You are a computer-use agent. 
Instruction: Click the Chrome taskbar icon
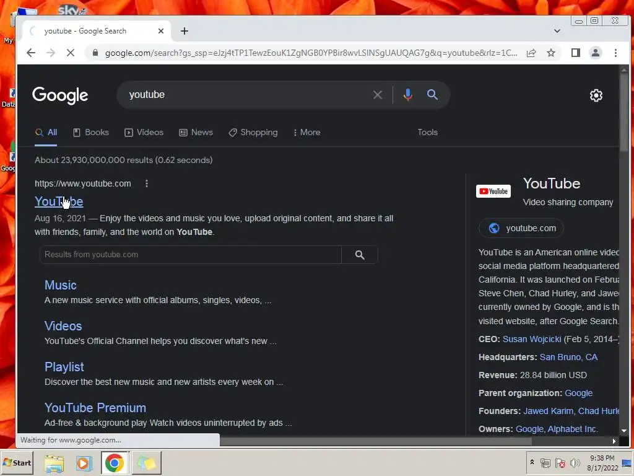[x=115, y=463]
